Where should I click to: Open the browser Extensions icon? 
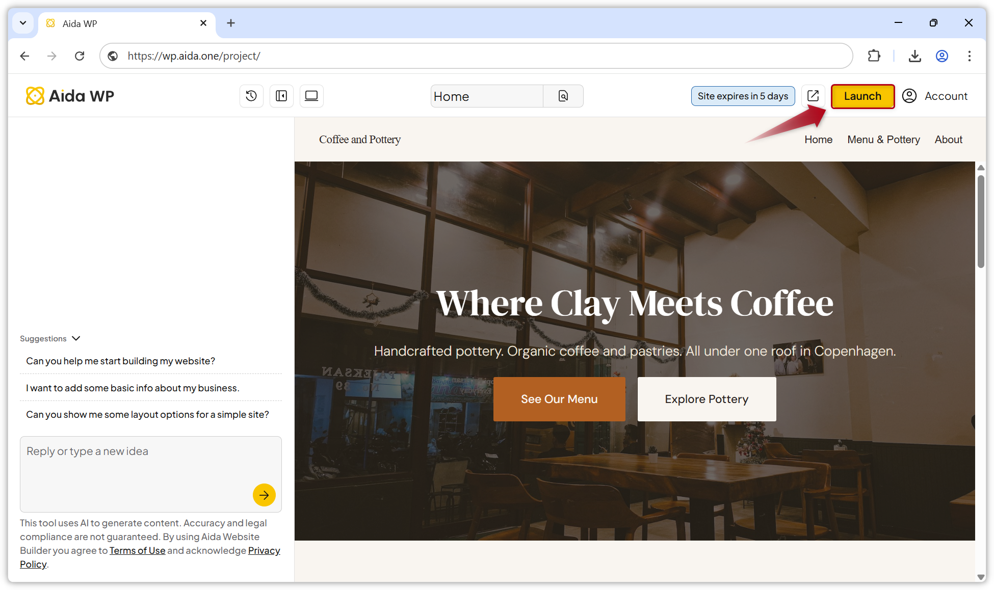coord(874,56)
